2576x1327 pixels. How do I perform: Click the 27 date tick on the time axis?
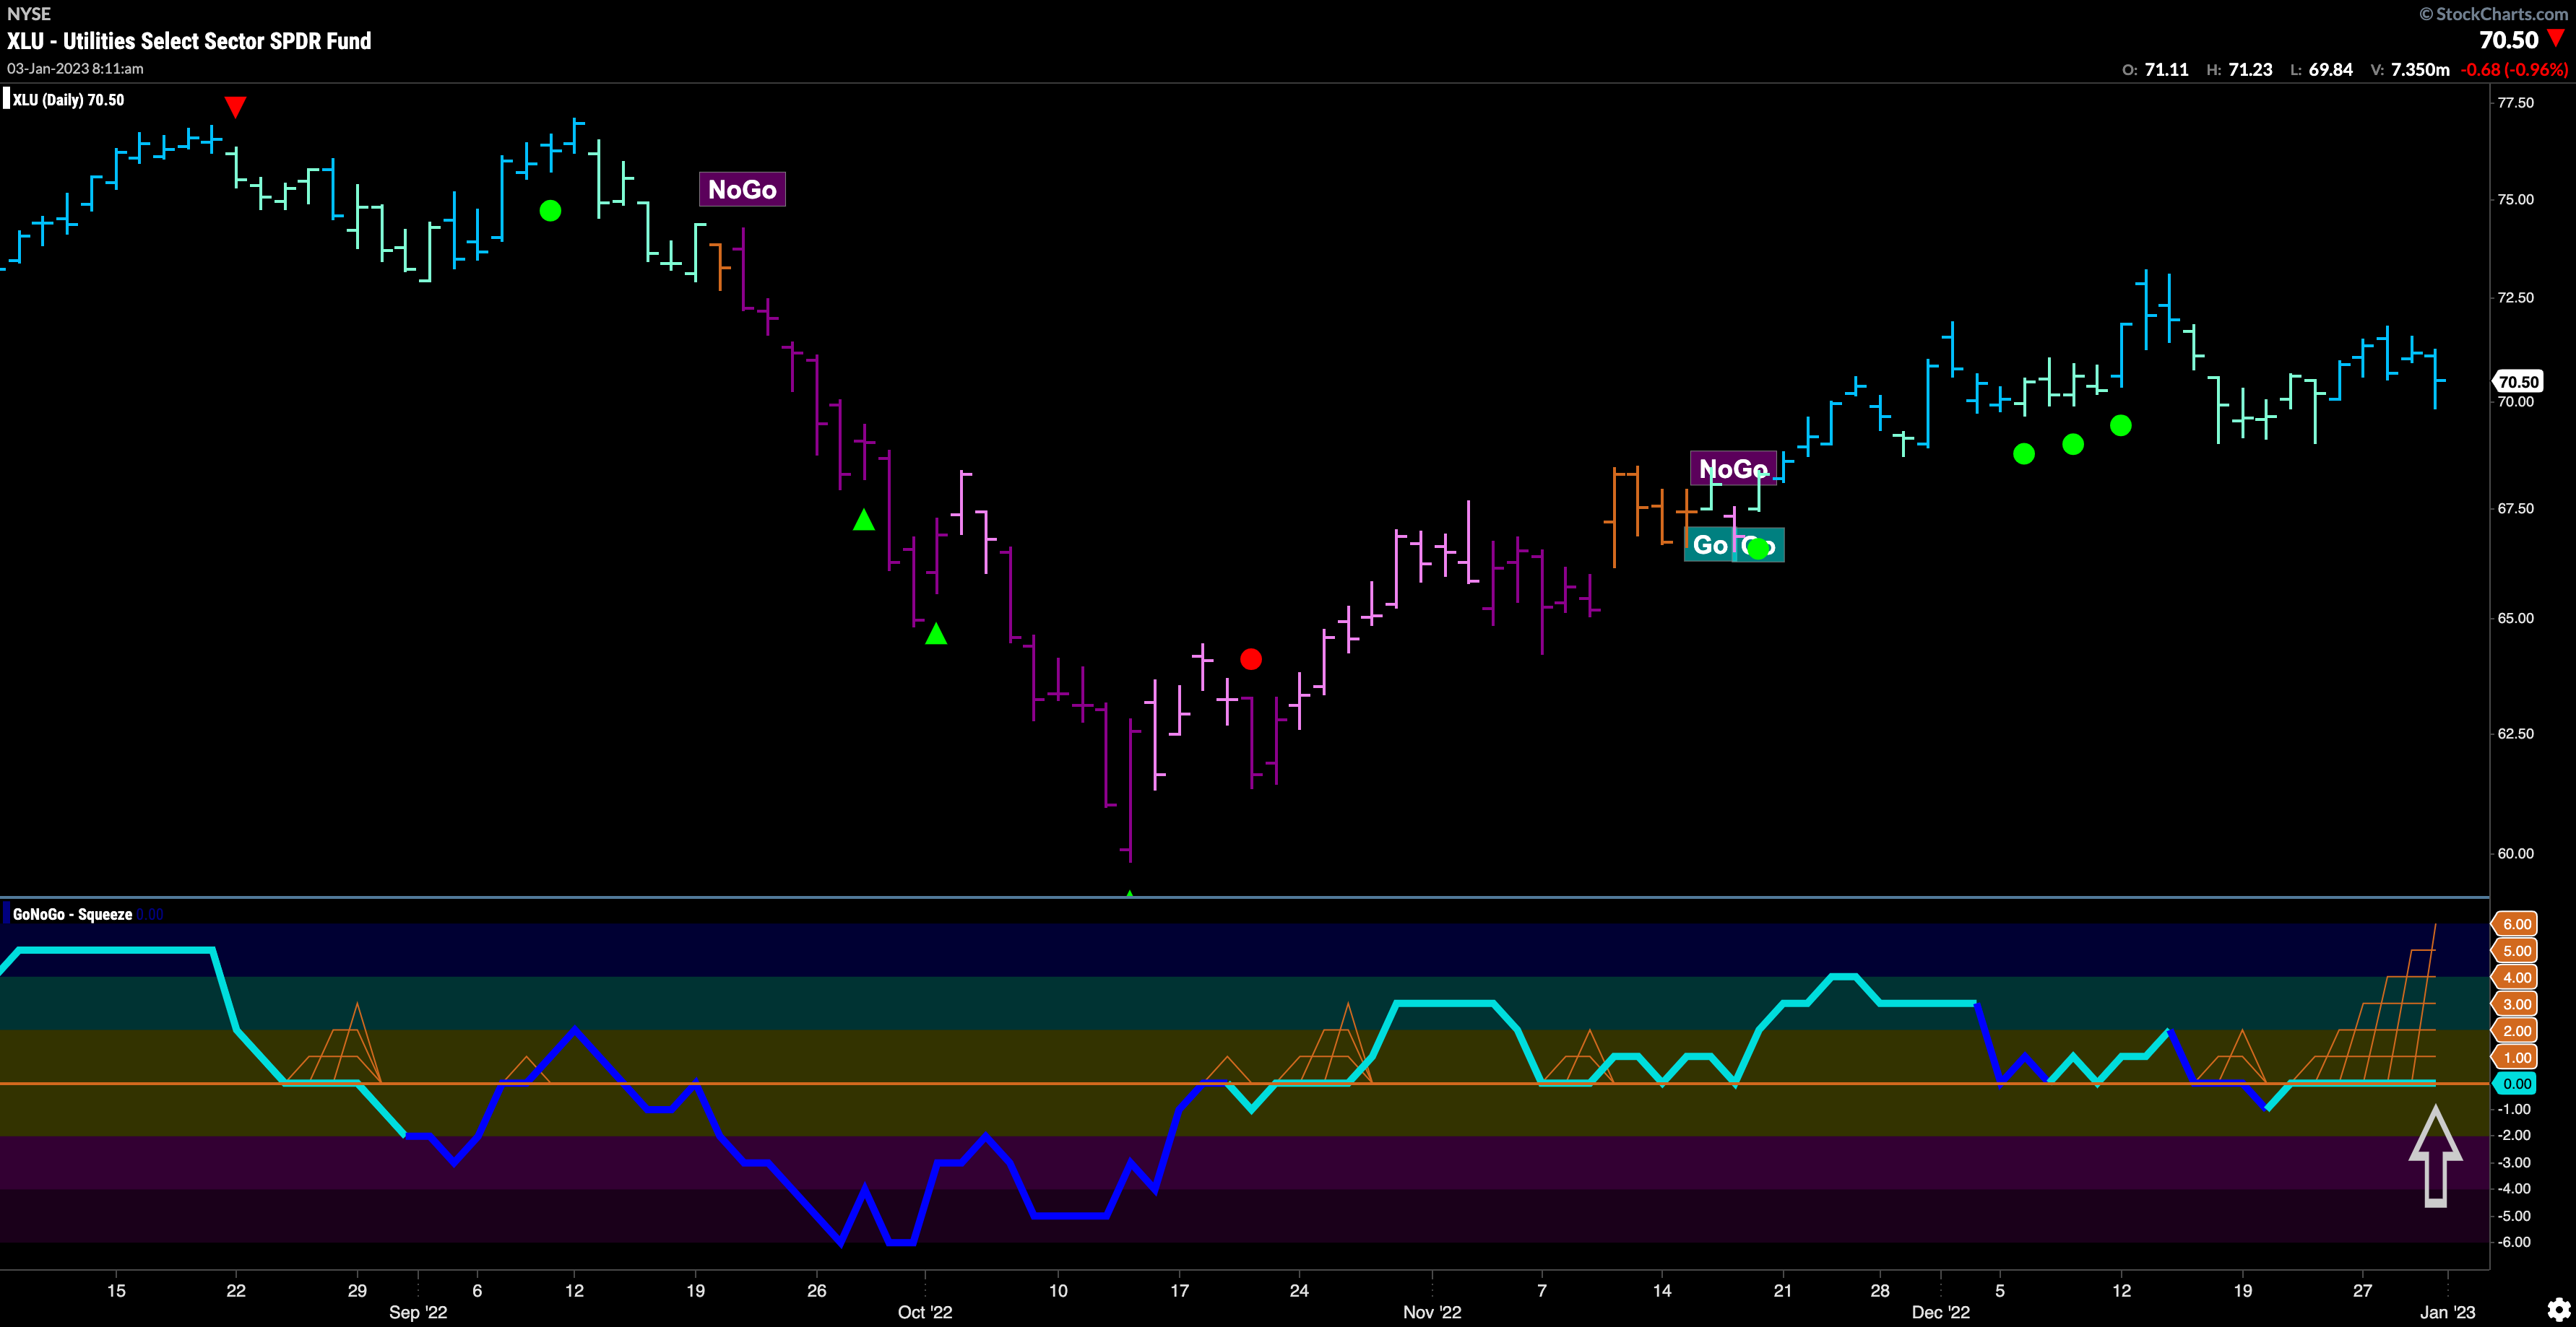2362,1290
